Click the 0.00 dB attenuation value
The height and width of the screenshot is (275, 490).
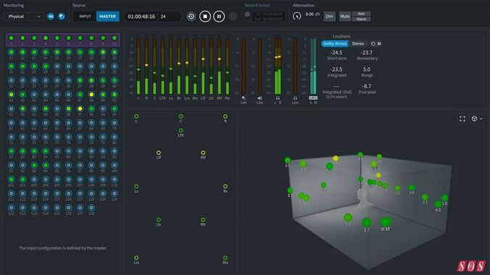tap(312, 14)
